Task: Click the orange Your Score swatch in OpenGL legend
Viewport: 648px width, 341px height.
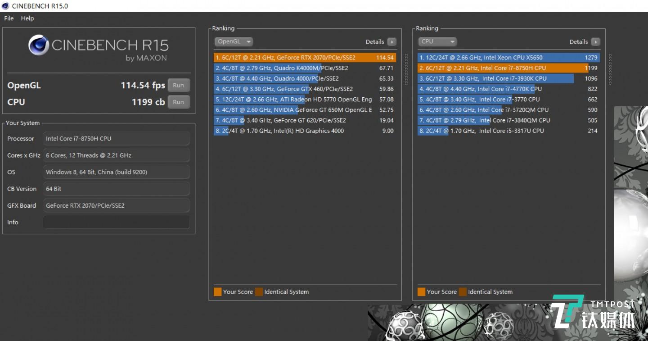Action: (218, 292)
